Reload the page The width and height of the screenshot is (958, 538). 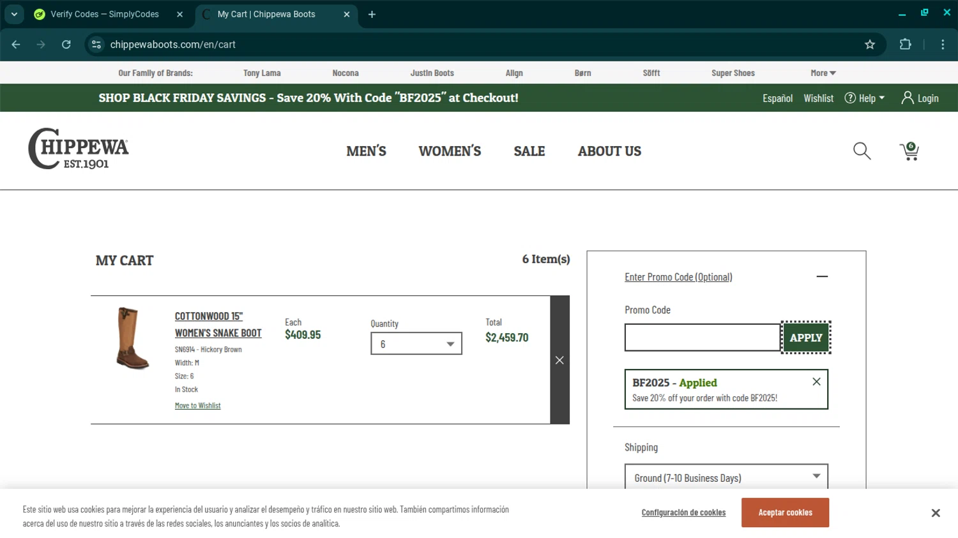point(66,45)
